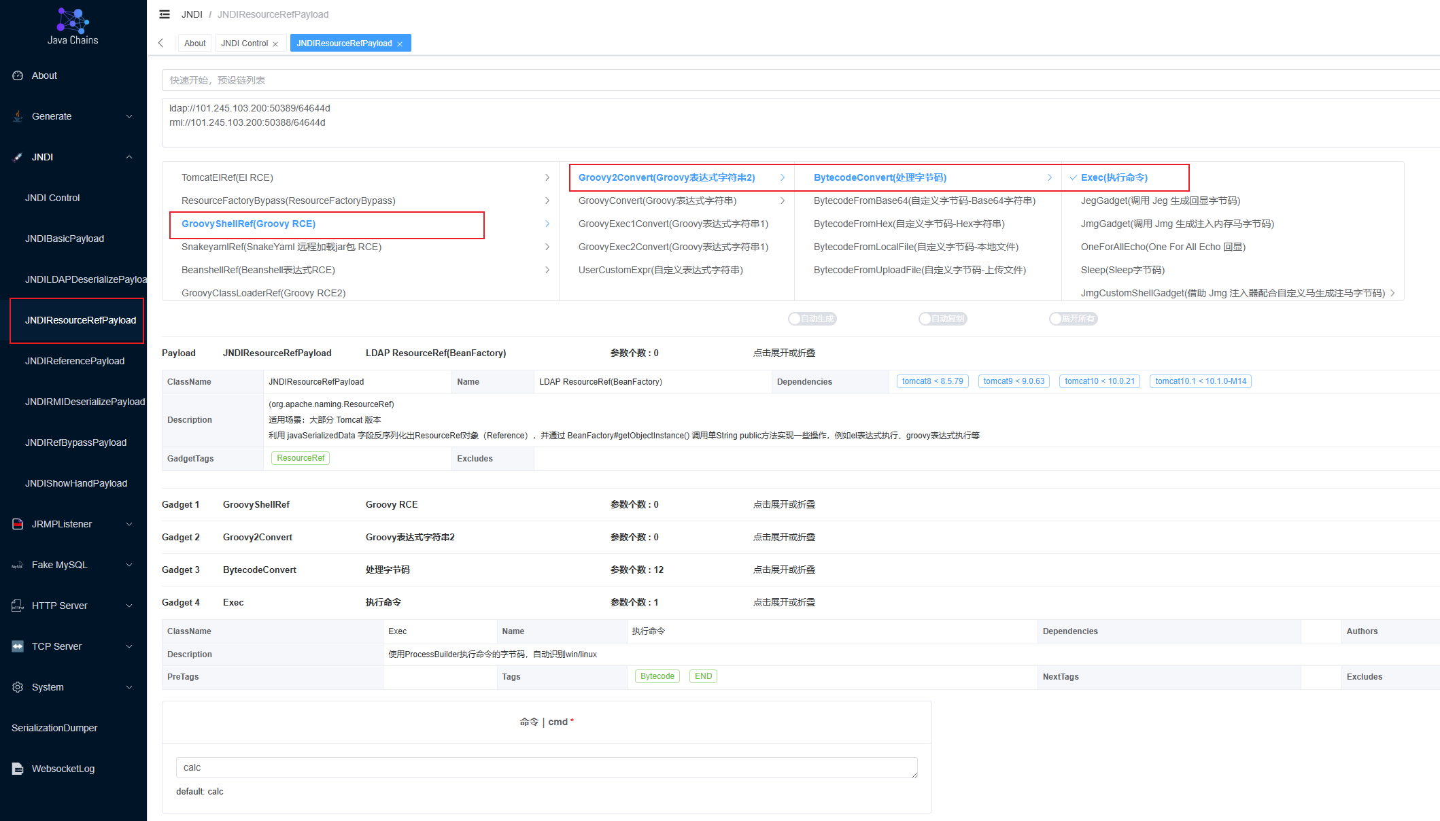1440x821 pixels.
Task: Click the System gear icon
Action: tap(18, 687)
